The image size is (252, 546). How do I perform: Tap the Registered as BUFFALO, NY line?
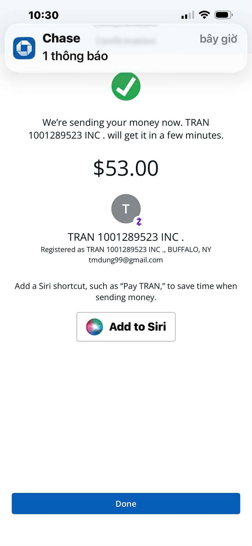pyautogui.click(x=126, y=250)
